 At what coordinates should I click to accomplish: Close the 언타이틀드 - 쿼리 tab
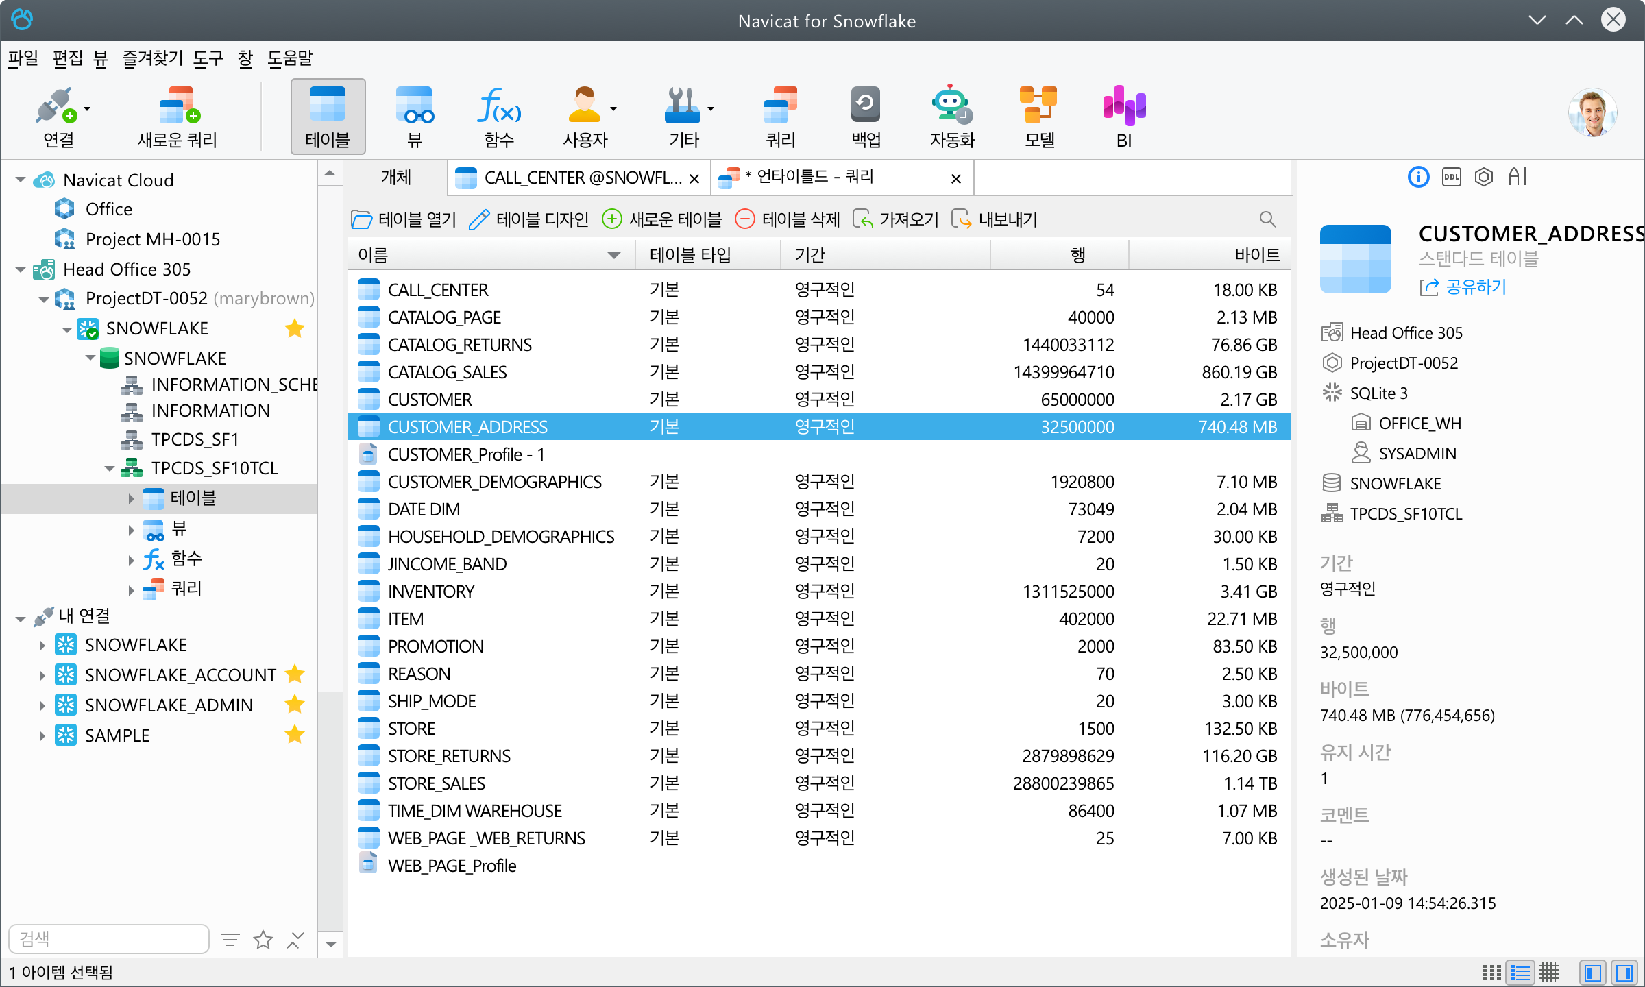click(x=956, y=179)
